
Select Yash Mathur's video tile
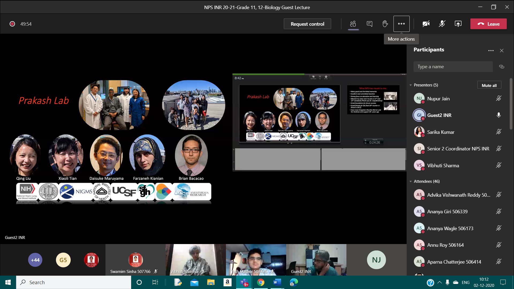256,260
